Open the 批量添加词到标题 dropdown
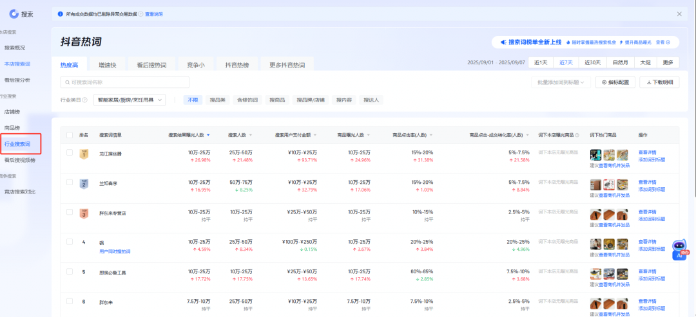 561,82
